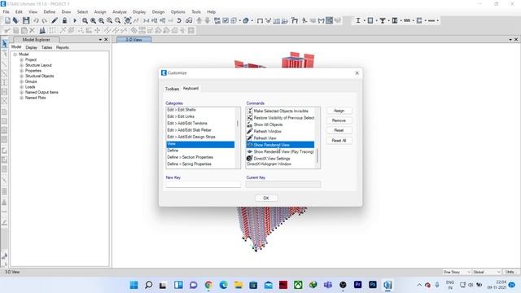Expand the Named Plots tree node
521x293 pixels.
pos(22,98)
